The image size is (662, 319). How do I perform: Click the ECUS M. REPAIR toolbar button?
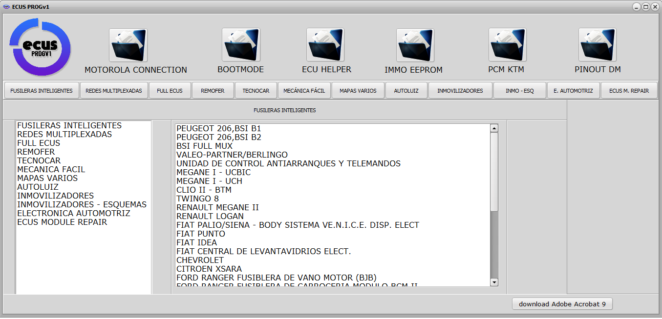point(629,91)
